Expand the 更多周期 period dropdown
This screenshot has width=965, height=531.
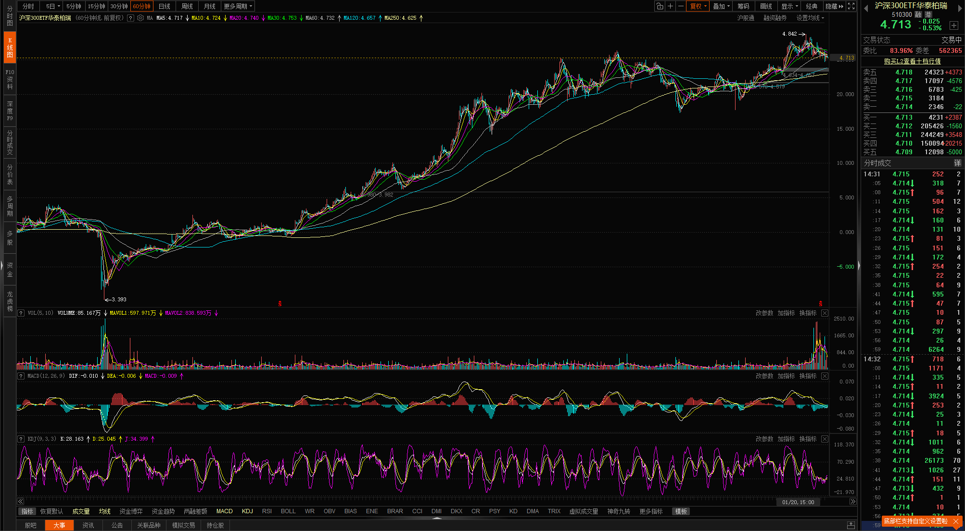pos(238,6)
